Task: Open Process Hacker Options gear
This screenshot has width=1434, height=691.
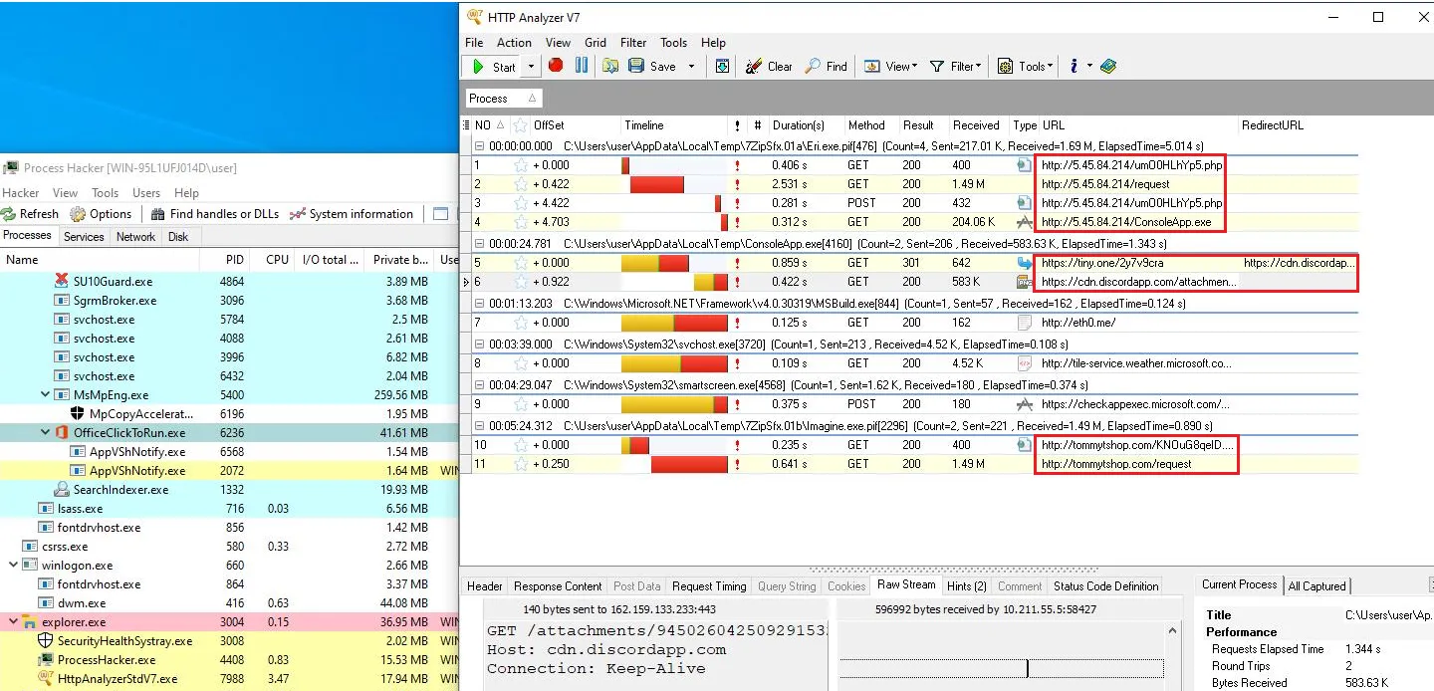Action: (79, 214)
